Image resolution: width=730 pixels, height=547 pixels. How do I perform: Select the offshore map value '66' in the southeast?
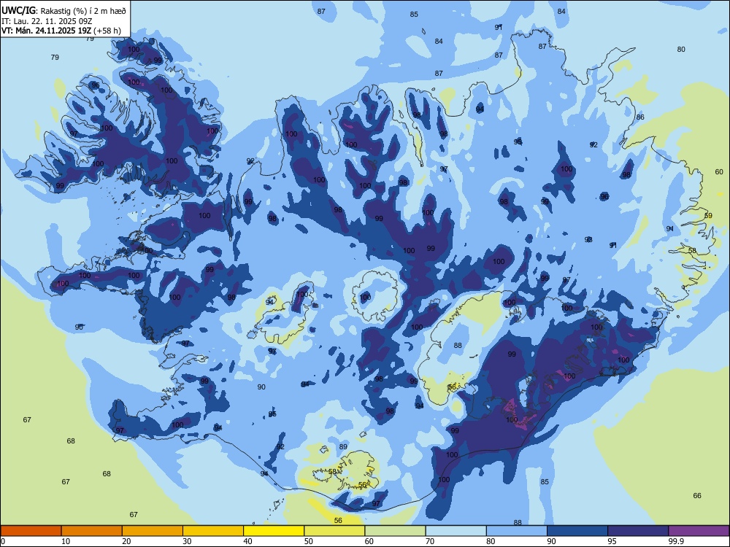697,496
